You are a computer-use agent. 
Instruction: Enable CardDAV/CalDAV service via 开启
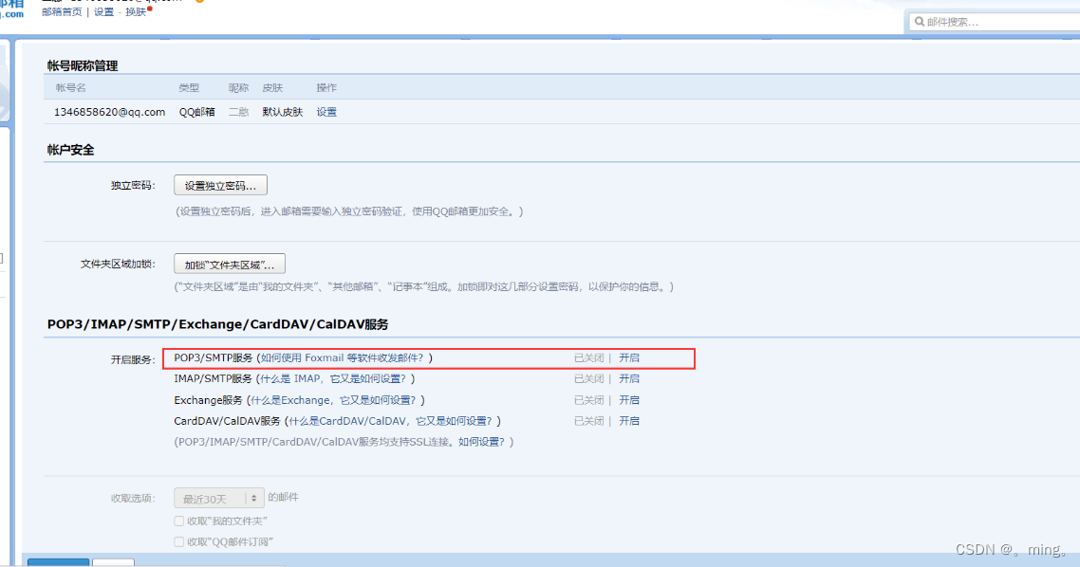tap(629, 421)
